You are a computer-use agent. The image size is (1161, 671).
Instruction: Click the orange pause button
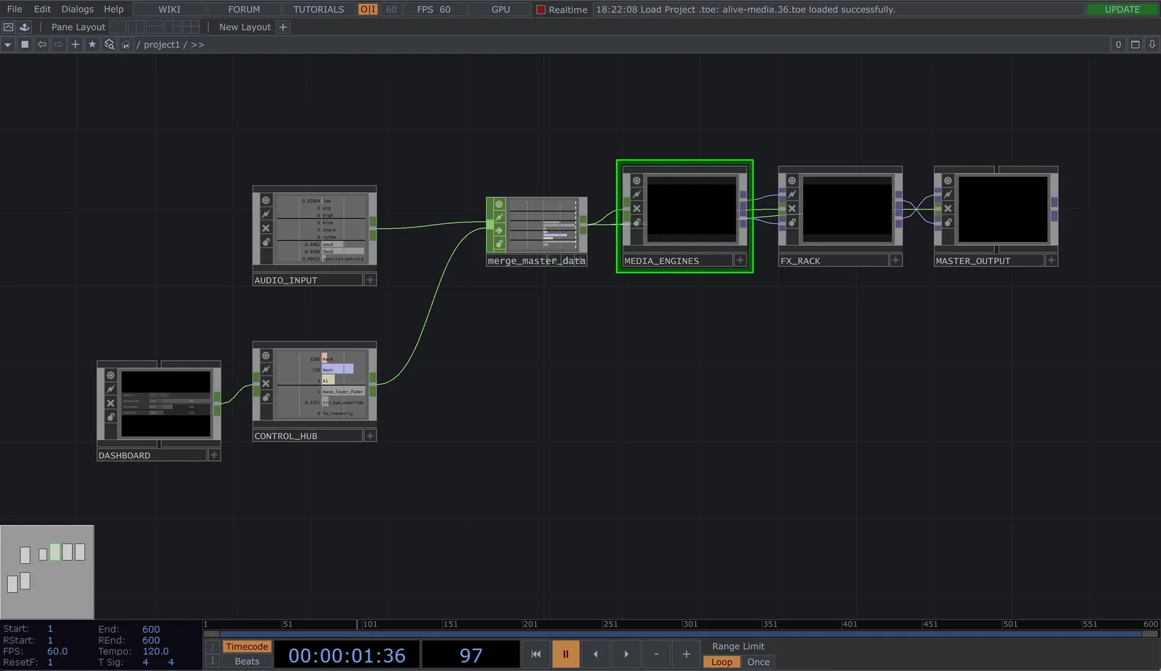pyautogui.click(x=565, y=654)
